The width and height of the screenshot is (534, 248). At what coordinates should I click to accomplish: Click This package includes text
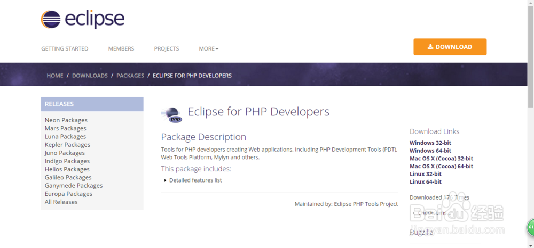(196, 169)
